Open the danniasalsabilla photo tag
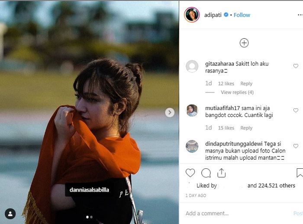Viewport: 303px width, 224px height. click(x=89, y=189)
